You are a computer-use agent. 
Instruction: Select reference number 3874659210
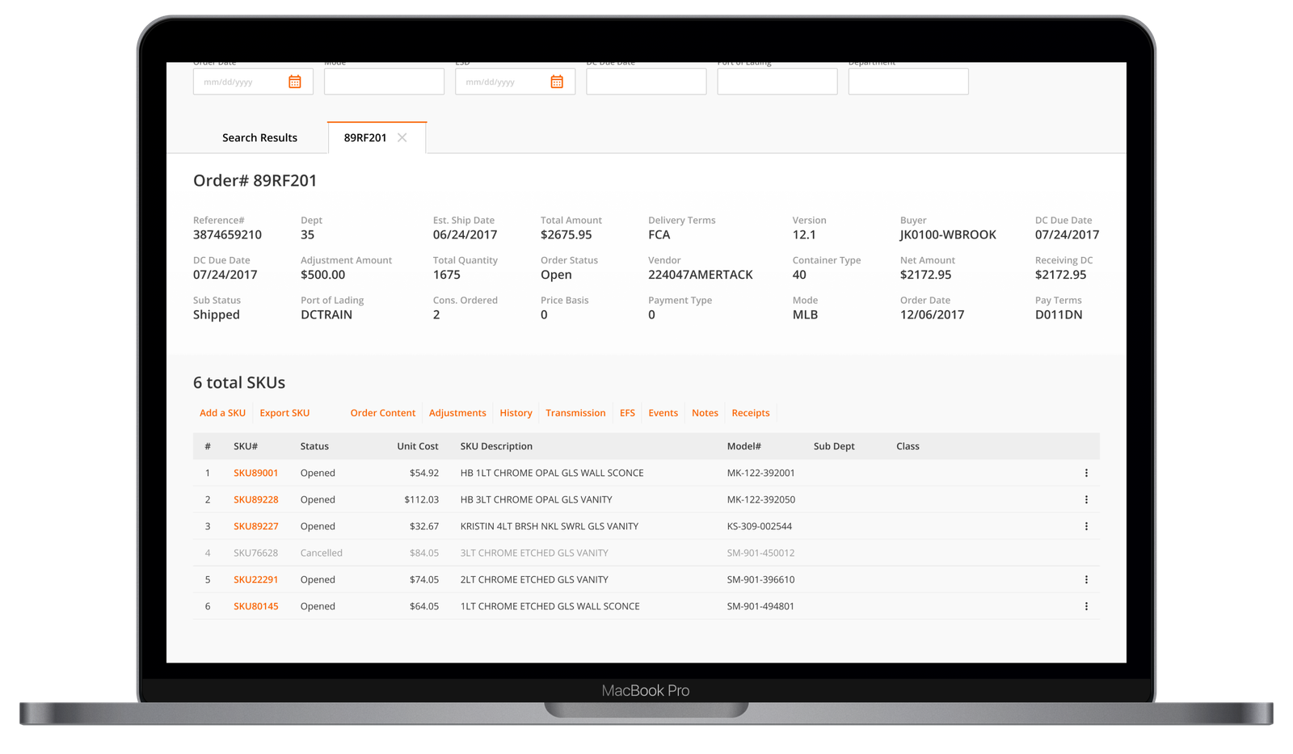(x=227, y=234)
